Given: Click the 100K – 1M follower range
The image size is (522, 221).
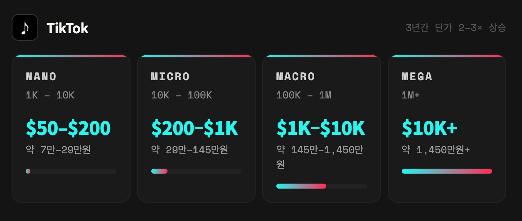Looking at the screenshot, I should [304, 96].
